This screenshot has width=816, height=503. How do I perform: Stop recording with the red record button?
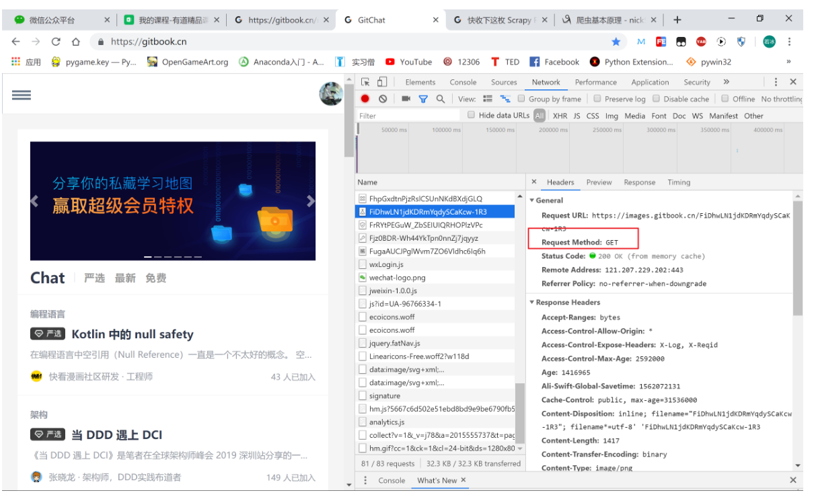(x=365, y=99)
